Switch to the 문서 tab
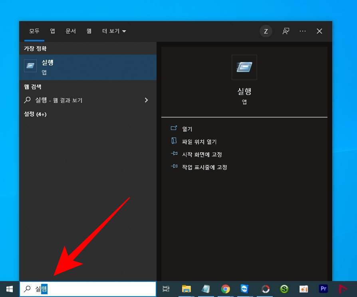This screenshot has height=297, width=357. click(x=71, y=31)
